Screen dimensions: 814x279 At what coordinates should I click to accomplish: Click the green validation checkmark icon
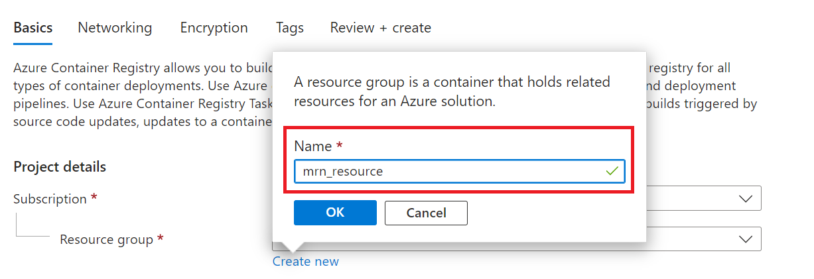[612, 171]
